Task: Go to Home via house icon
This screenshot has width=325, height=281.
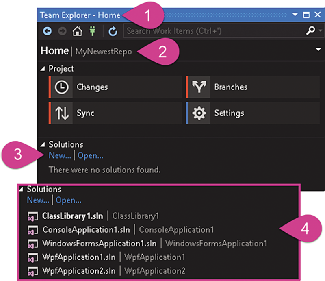Action: [77, 31]
